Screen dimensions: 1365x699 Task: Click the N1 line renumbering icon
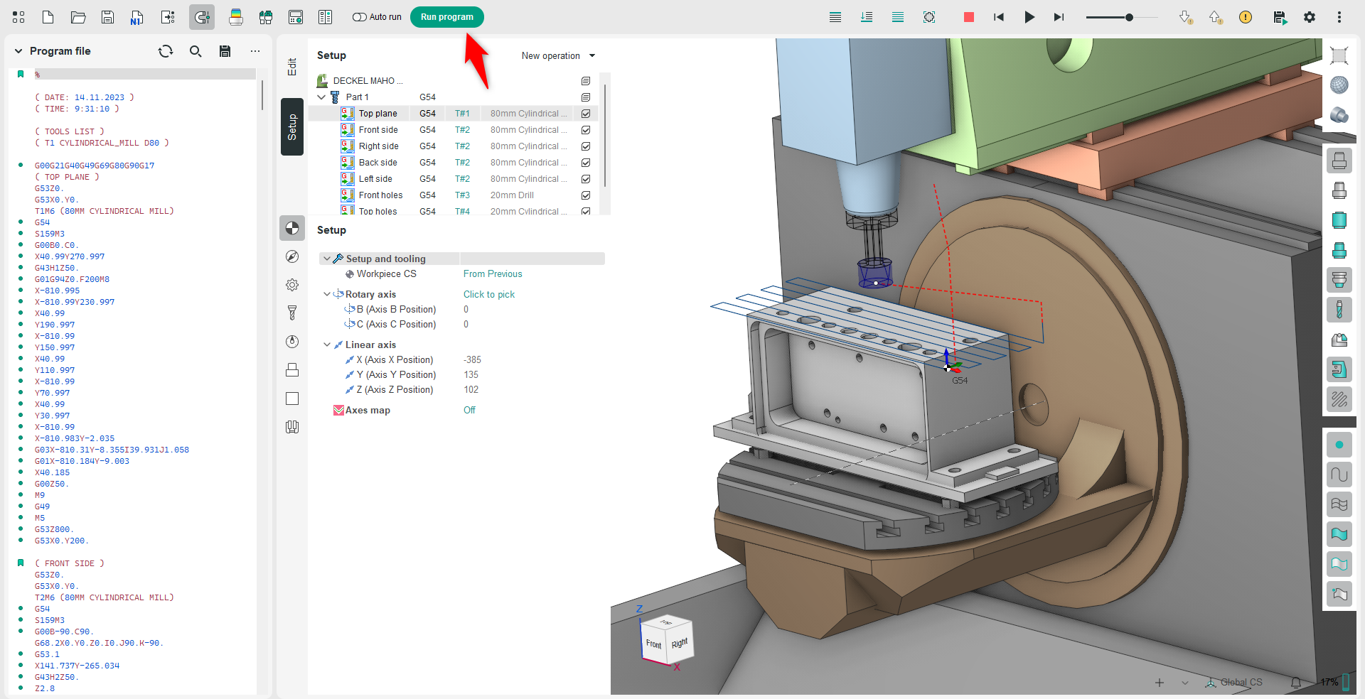(x=137, y=17)
